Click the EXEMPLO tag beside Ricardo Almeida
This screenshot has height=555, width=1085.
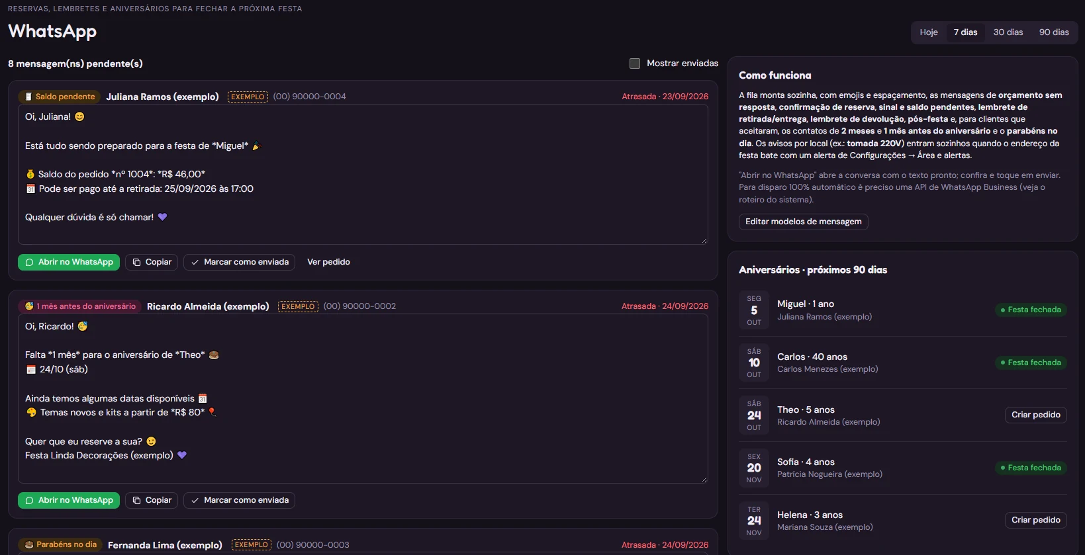298,306
